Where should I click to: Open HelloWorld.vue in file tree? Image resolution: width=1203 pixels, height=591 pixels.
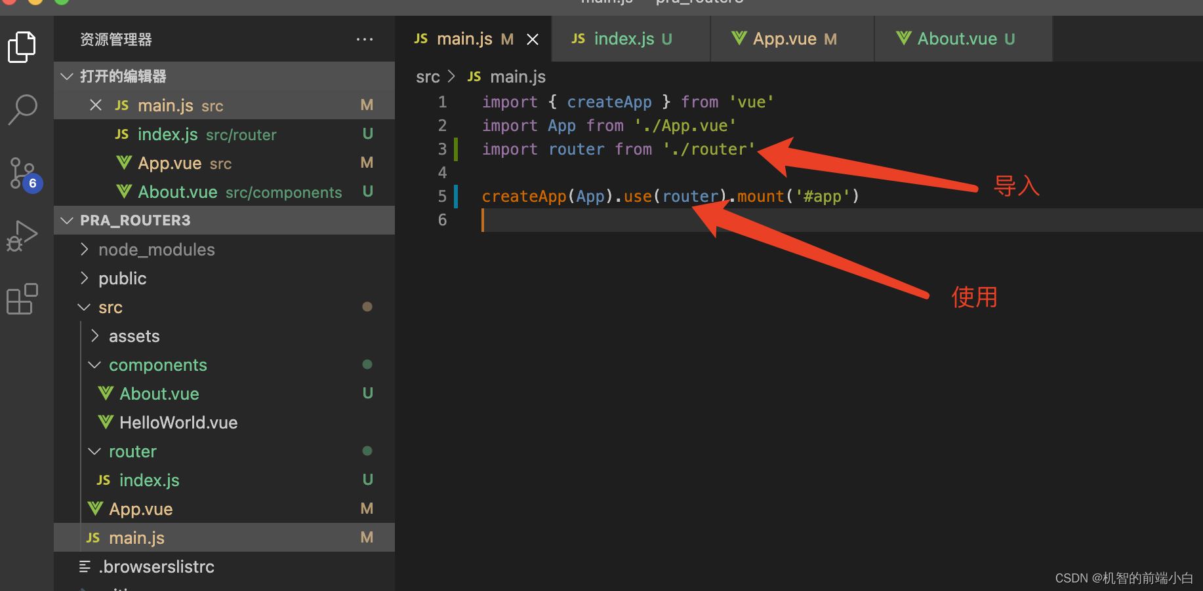[x=224, y=423]
